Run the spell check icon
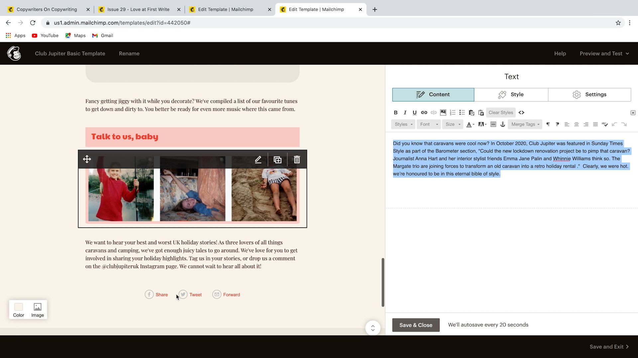 click(x=605, y=124)
